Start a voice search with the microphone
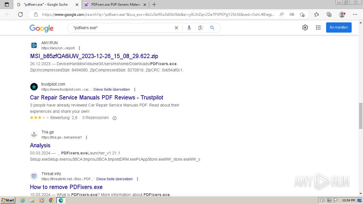 click(189, 28)
